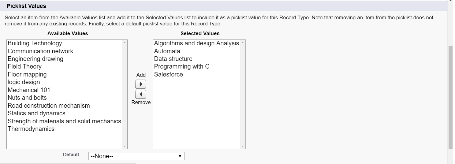This screenshot has width=455, height=164.
Task: Select Data structure in Selected Values
Action: [x=173, y=59]
